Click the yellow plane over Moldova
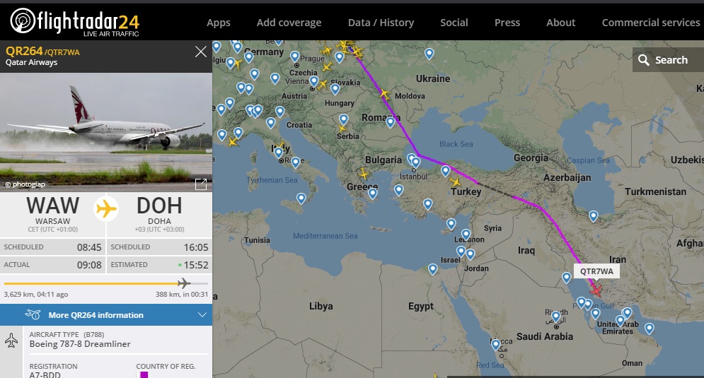 [384, 94]
